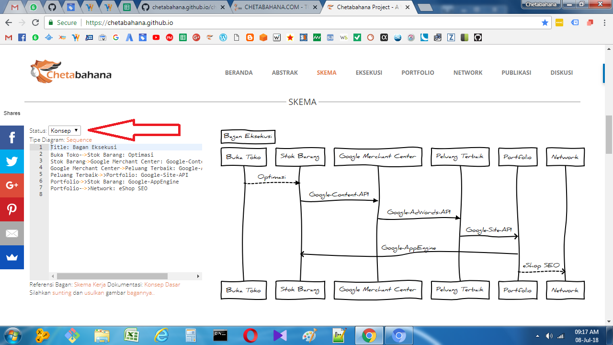The height and width of the screenshot is (345, 613).
Task: Click horizontal scrollbar of code editor
Action: coord(112,276)
